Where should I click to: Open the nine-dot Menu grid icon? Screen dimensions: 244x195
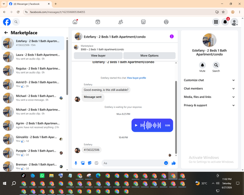[216, 22]
